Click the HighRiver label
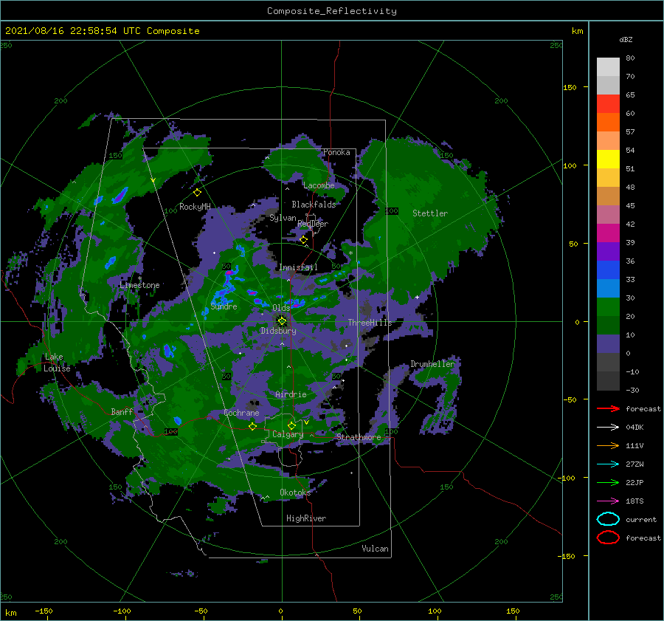The width and height of the screenshot is (664, 621). click(306, 518)
